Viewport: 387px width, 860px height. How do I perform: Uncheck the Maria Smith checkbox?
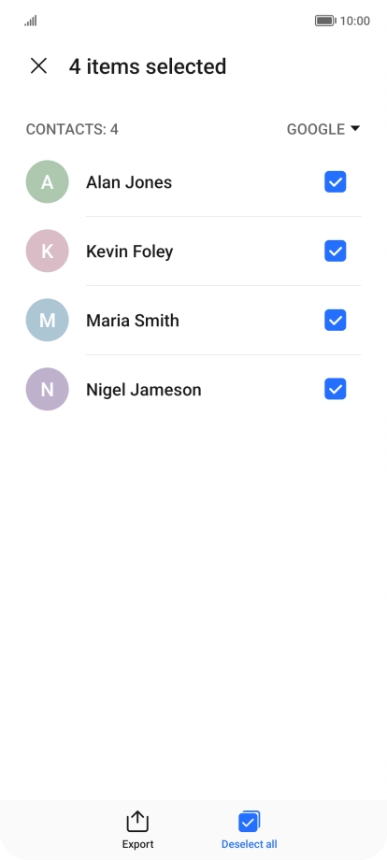tap(335, 320)
